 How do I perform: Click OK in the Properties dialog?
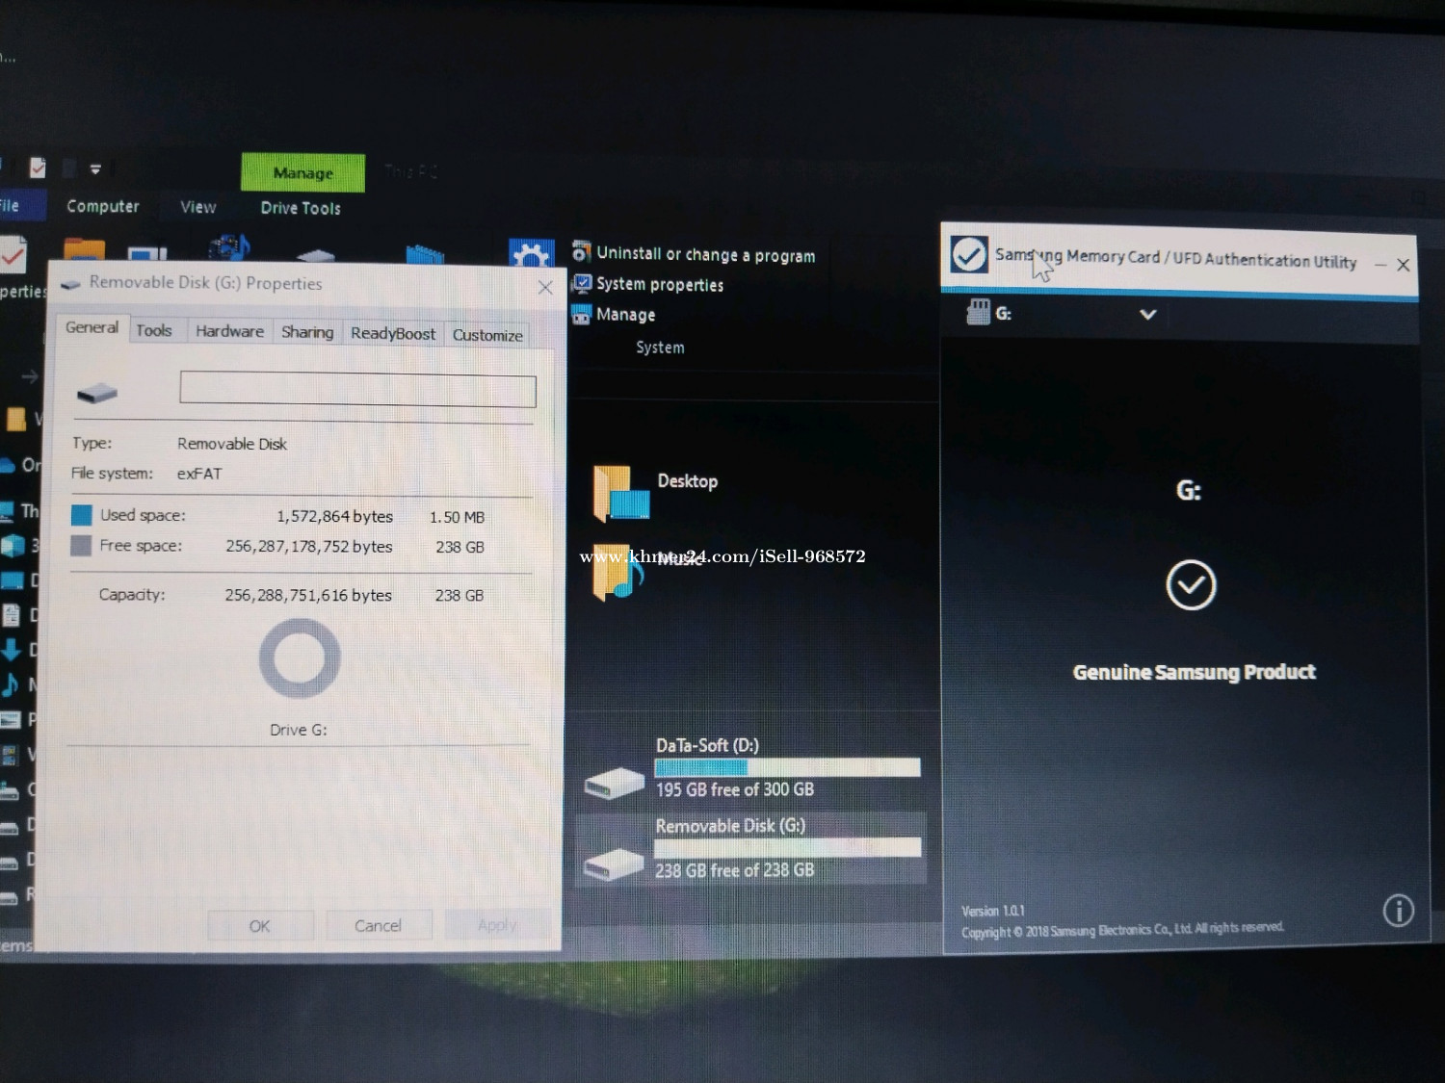click(x=260, y=925)
